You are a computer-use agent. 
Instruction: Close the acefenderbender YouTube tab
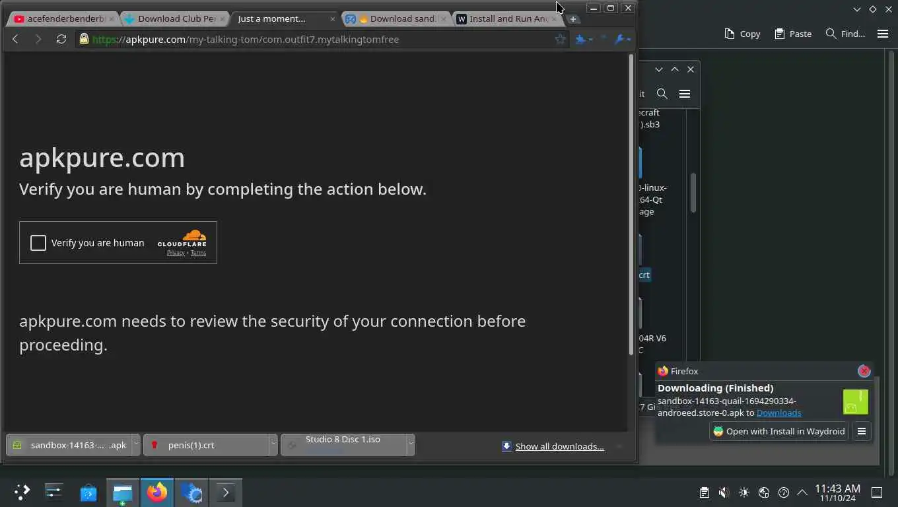pyautogui.click(x=111, y=19)
